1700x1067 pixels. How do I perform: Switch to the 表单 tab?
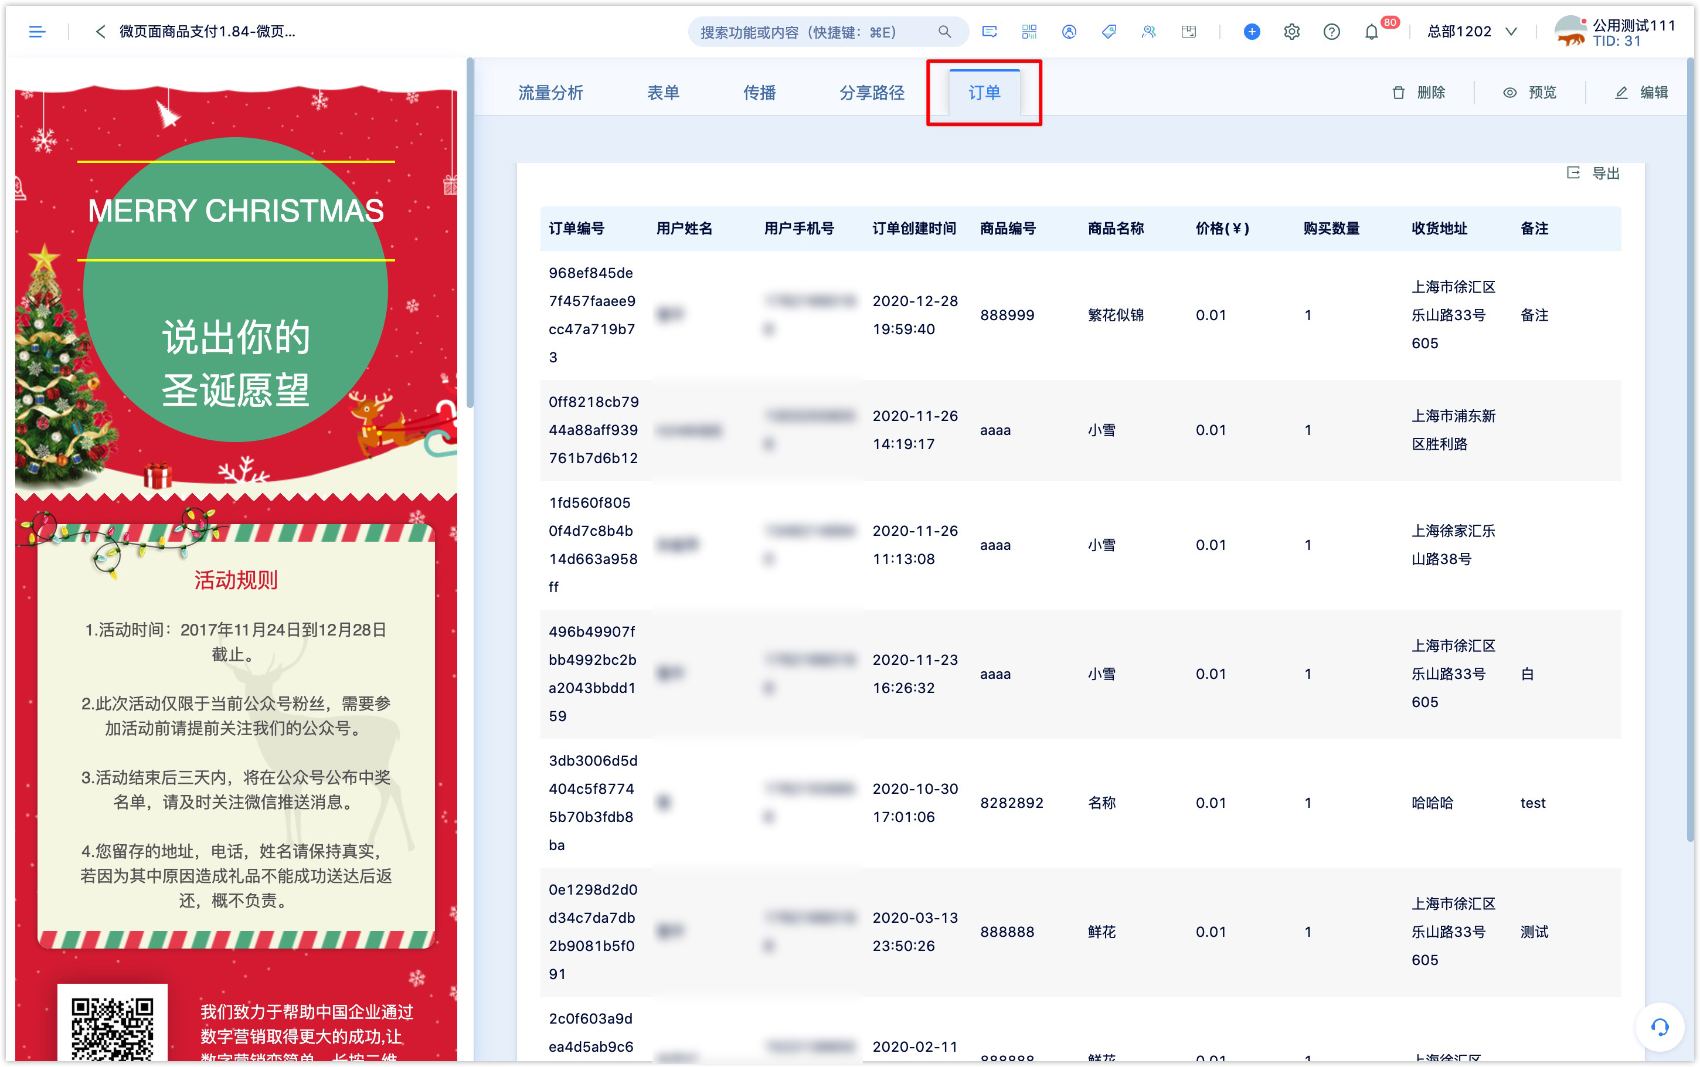click(x=663, y=93)
